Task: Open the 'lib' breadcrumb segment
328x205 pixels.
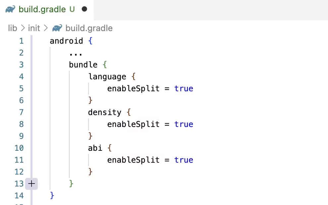Action: click(x=13, y=28)
